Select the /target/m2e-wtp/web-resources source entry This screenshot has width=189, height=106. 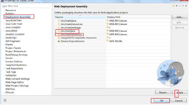pos(79,38)
